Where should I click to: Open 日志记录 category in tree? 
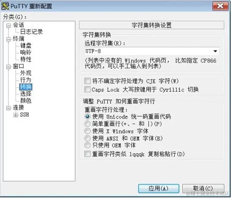(x=31, y=32)
